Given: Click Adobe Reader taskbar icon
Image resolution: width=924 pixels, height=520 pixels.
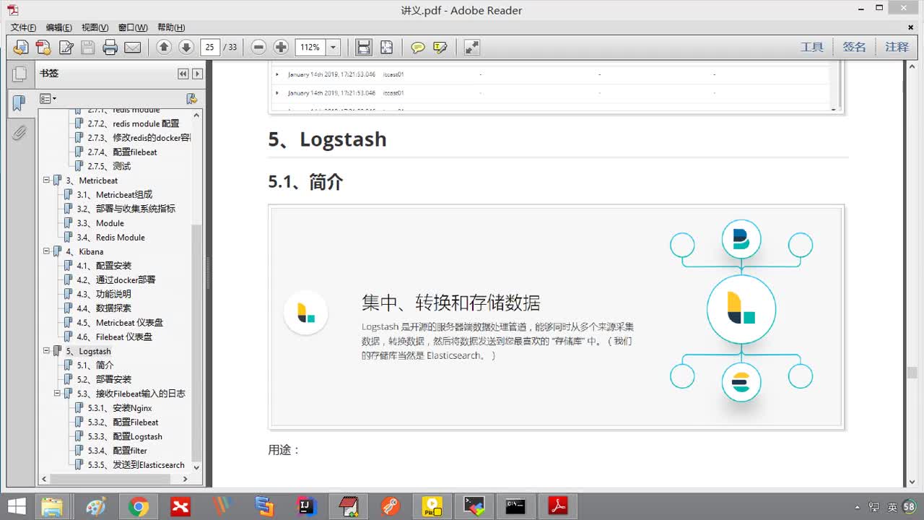Looking at the screenshot, I should (x=558, y=507).
